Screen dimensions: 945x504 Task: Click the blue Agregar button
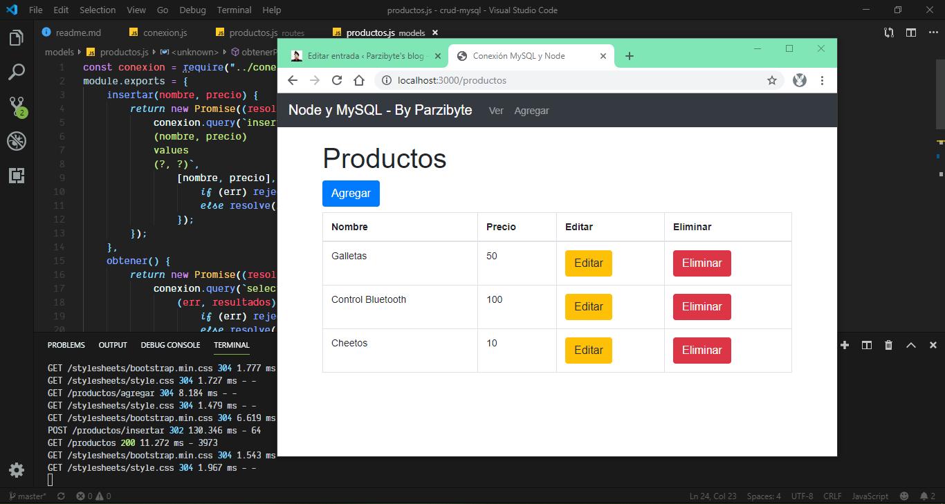pos(351,194)
